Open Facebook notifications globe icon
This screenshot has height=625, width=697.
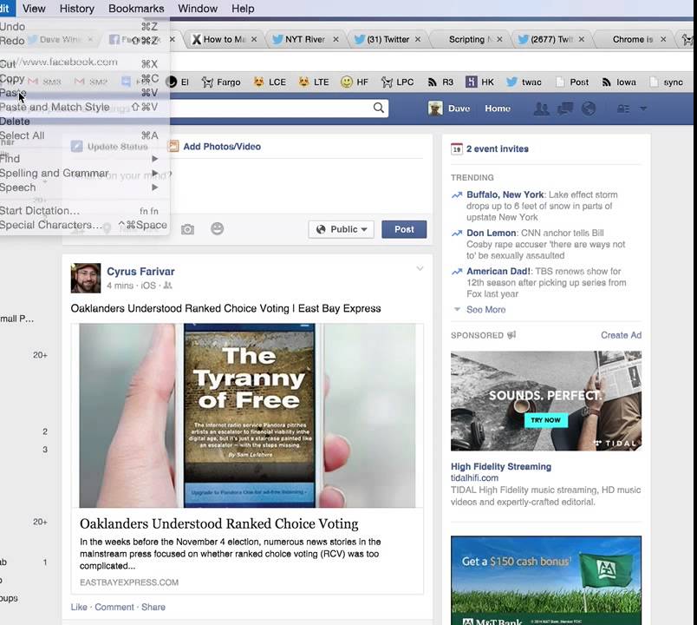pyautogui.click(x=589, y=109)
